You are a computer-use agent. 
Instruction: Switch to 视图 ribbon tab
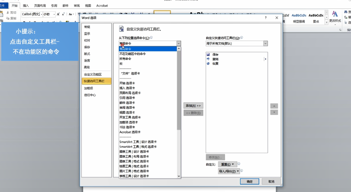point(88,6)
